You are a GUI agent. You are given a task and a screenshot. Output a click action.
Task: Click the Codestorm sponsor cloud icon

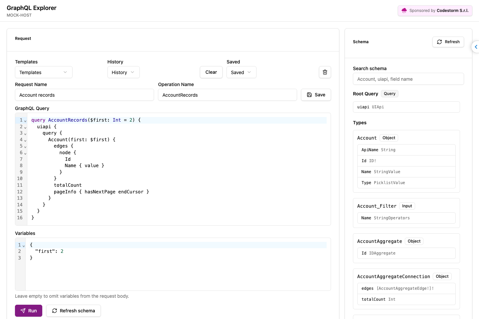(404, 11)
